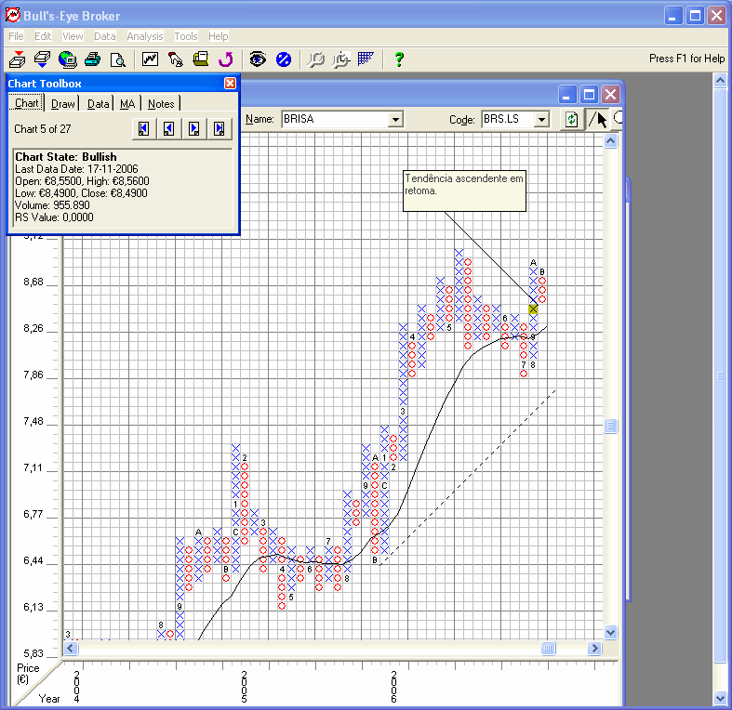Click the chart's horizontal scrollbar thumb

pyautogui.click(x=549, y=648)
